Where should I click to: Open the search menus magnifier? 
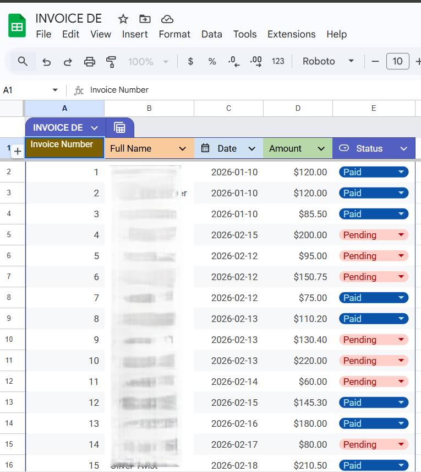point(23,61)
